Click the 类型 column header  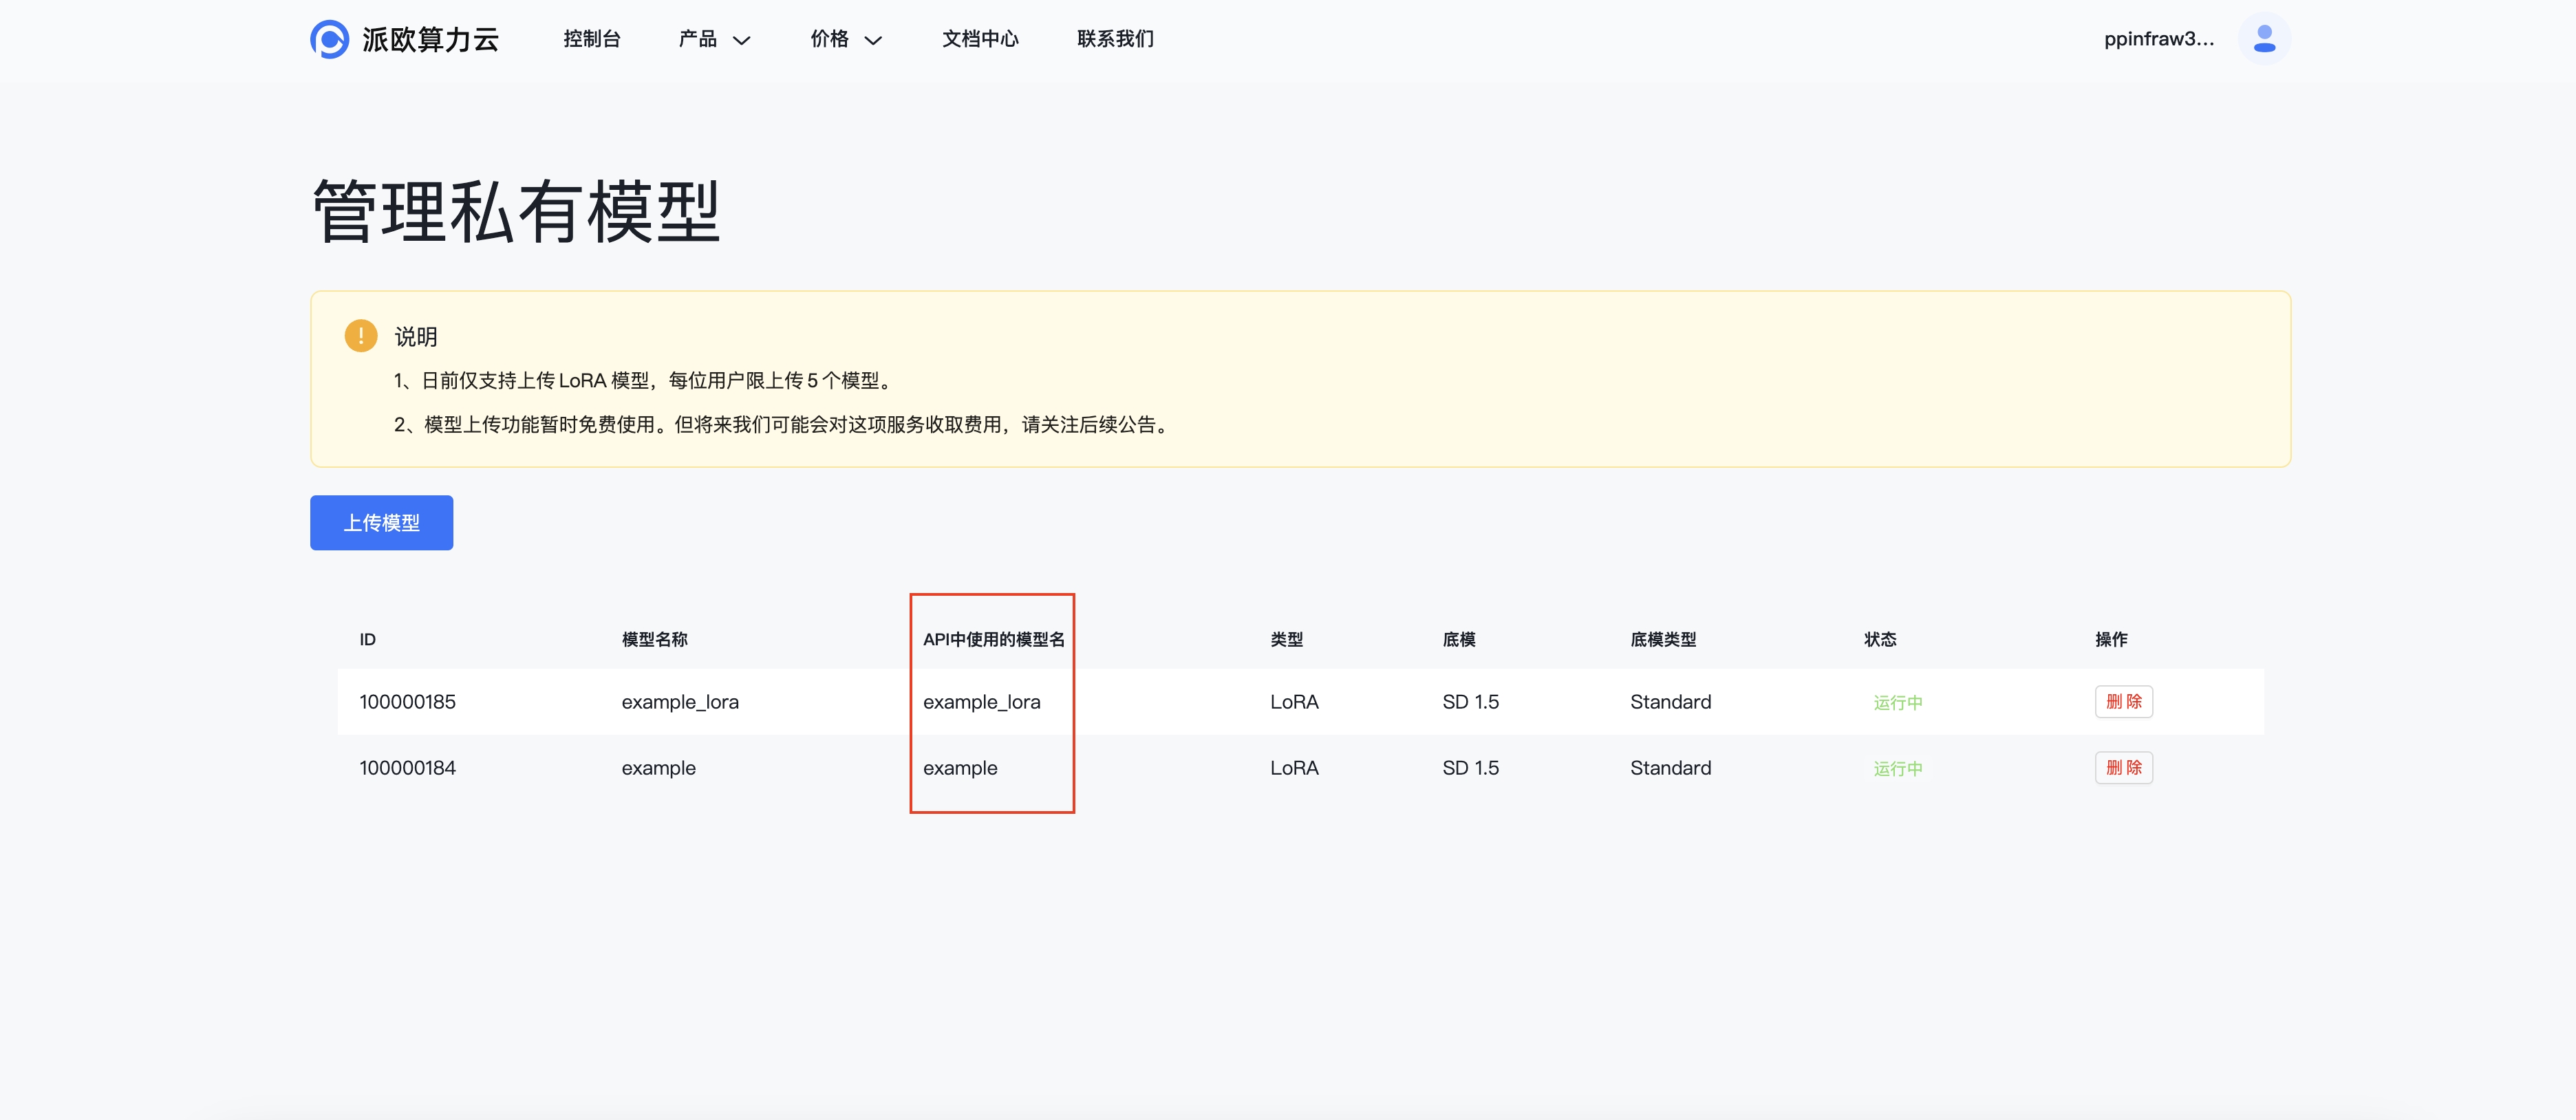[1286, 639]
